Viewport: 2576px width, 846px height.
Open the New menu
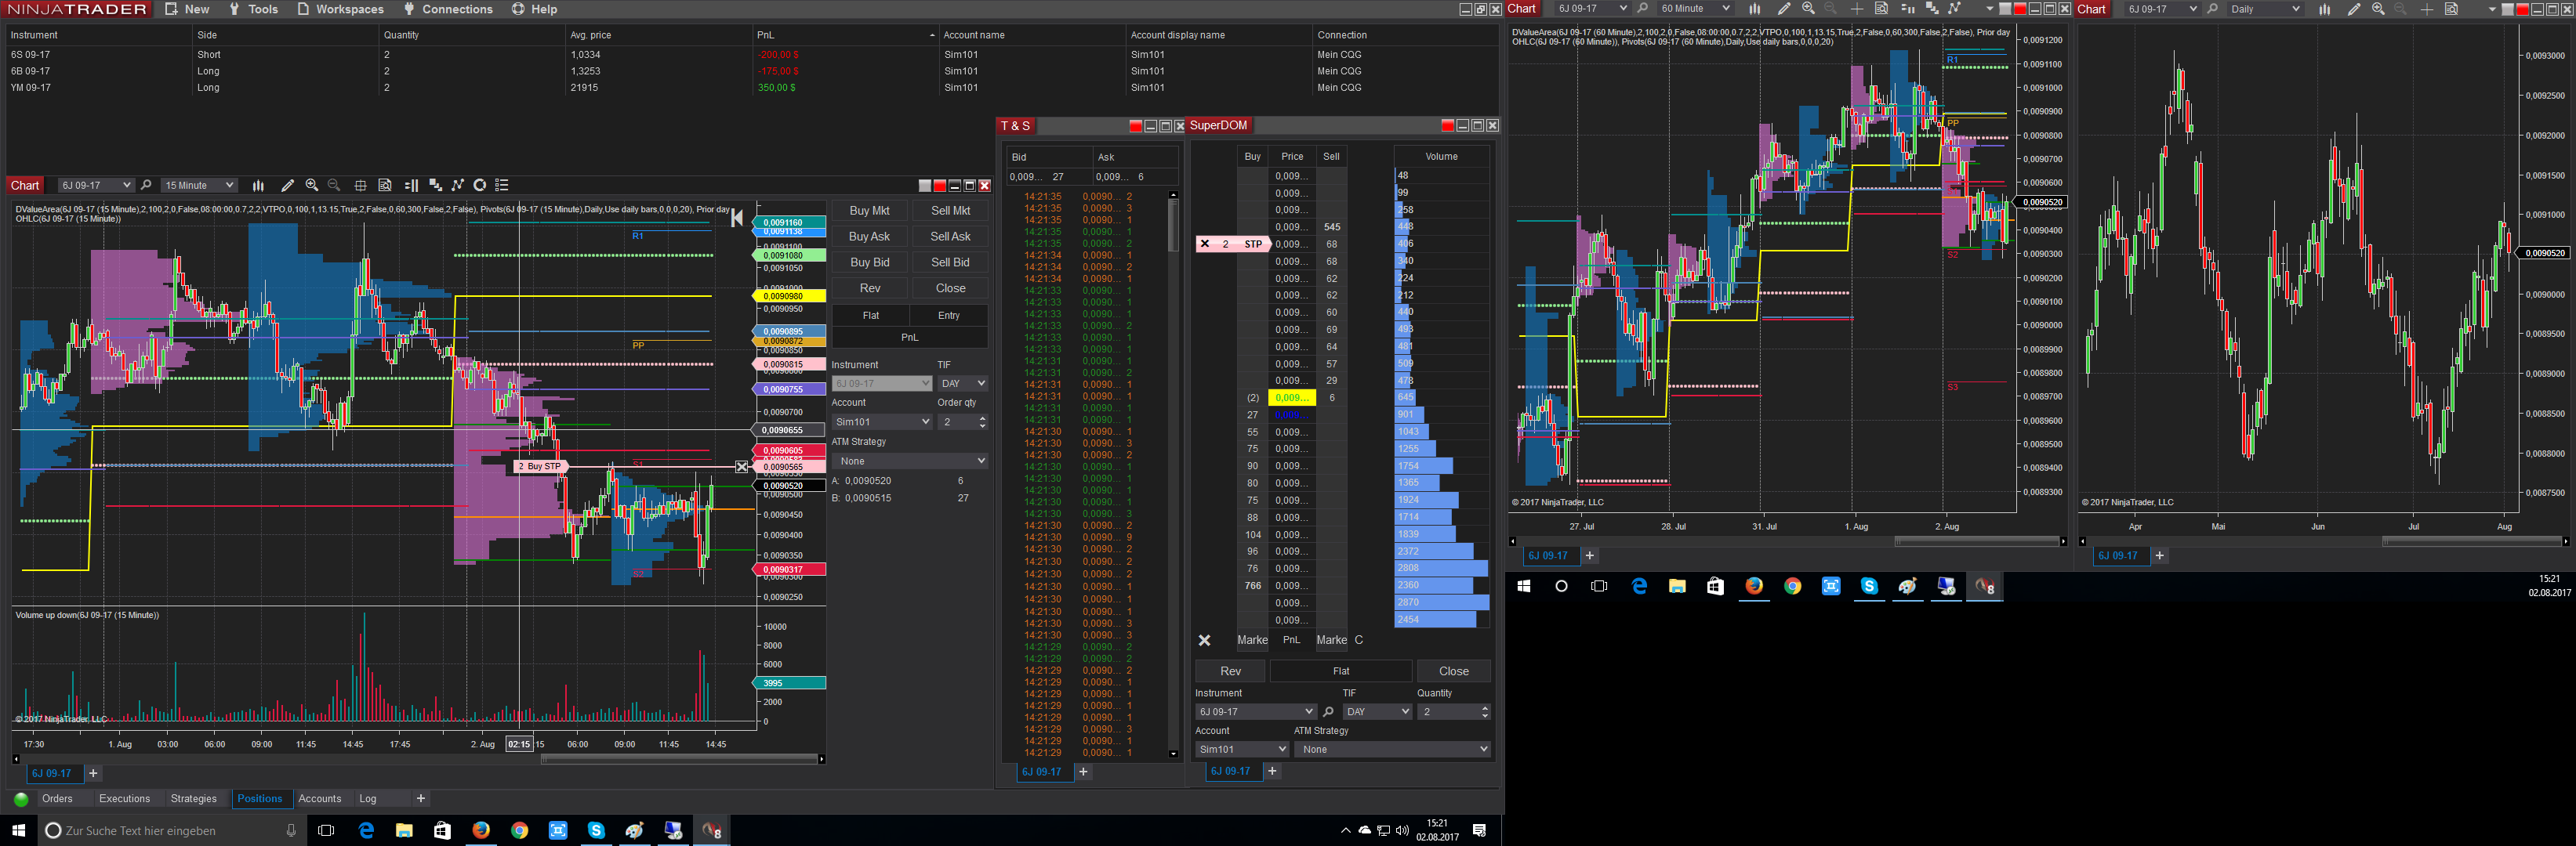(187, 9)
